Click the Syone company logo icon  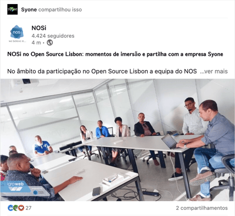[13, 10]
